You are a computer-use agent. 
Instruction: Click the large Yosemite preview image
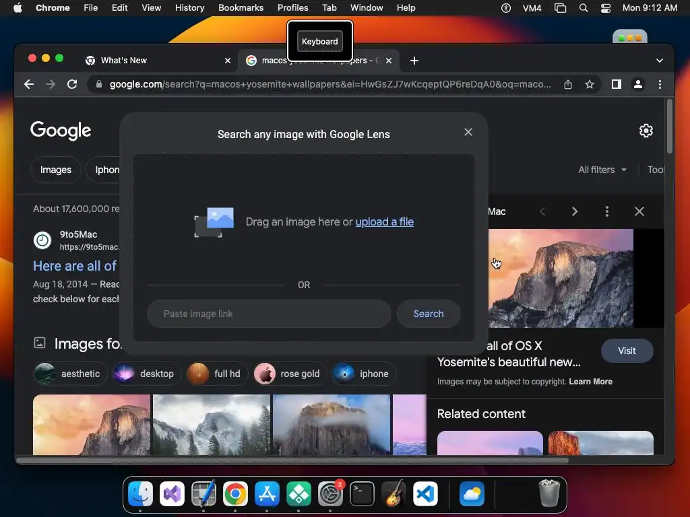tap(561, 278)
